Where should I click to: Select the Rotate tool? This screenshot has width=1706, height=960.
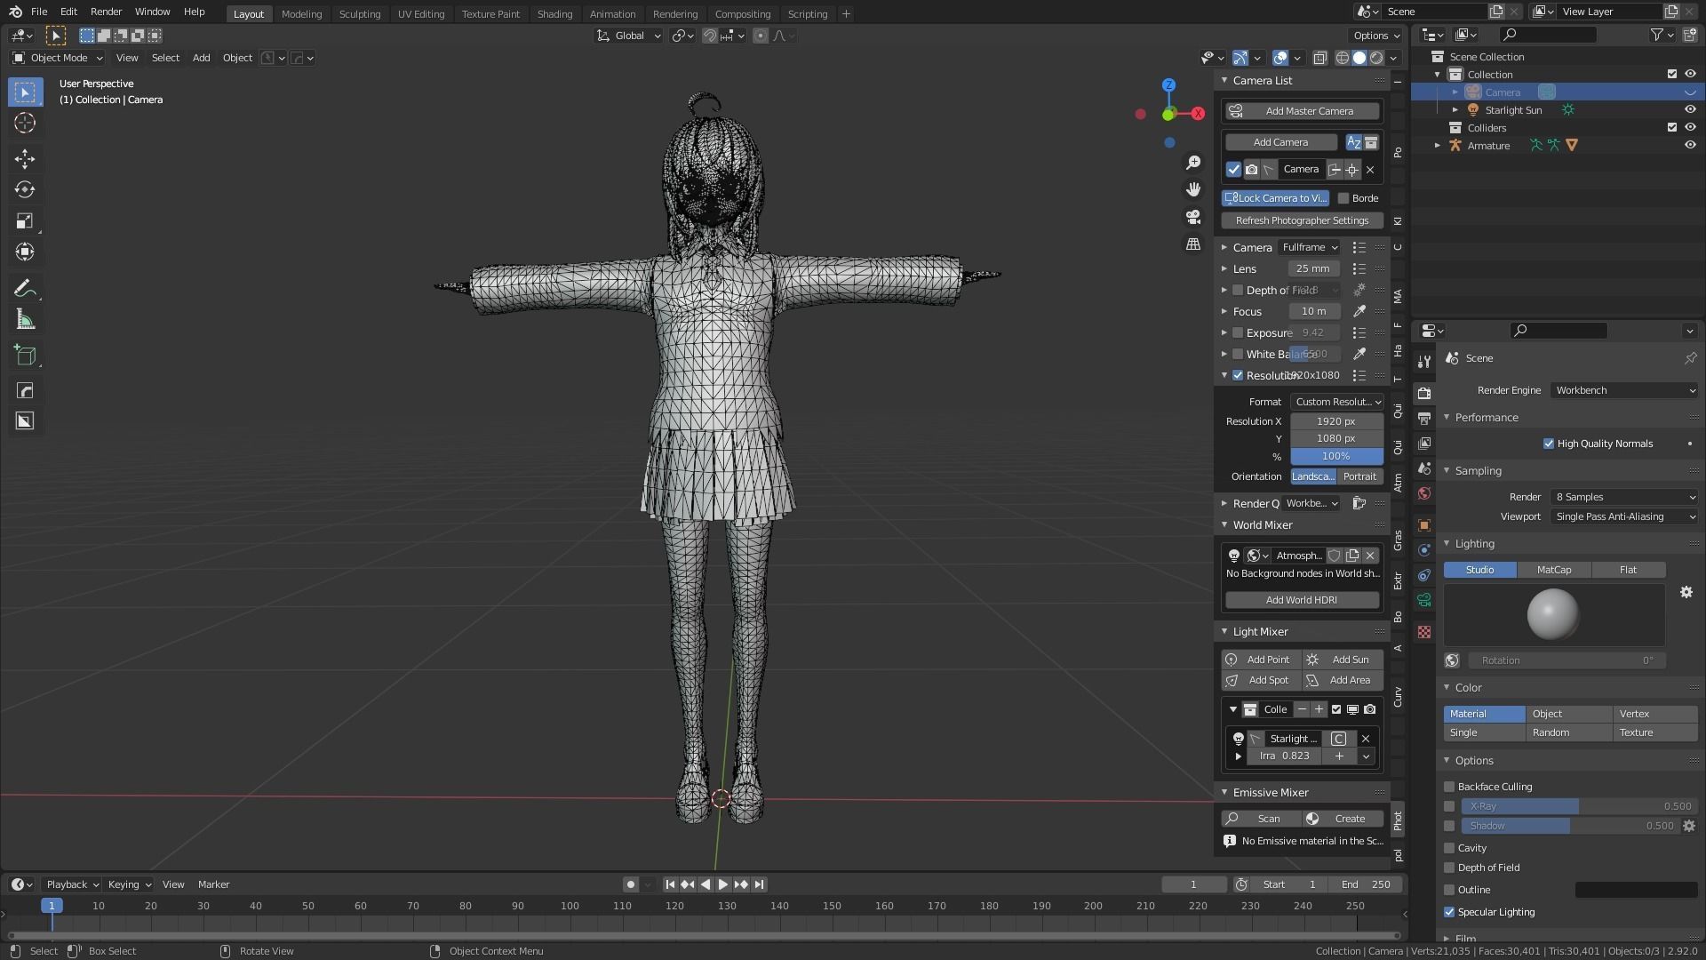(x=25, y=189)
